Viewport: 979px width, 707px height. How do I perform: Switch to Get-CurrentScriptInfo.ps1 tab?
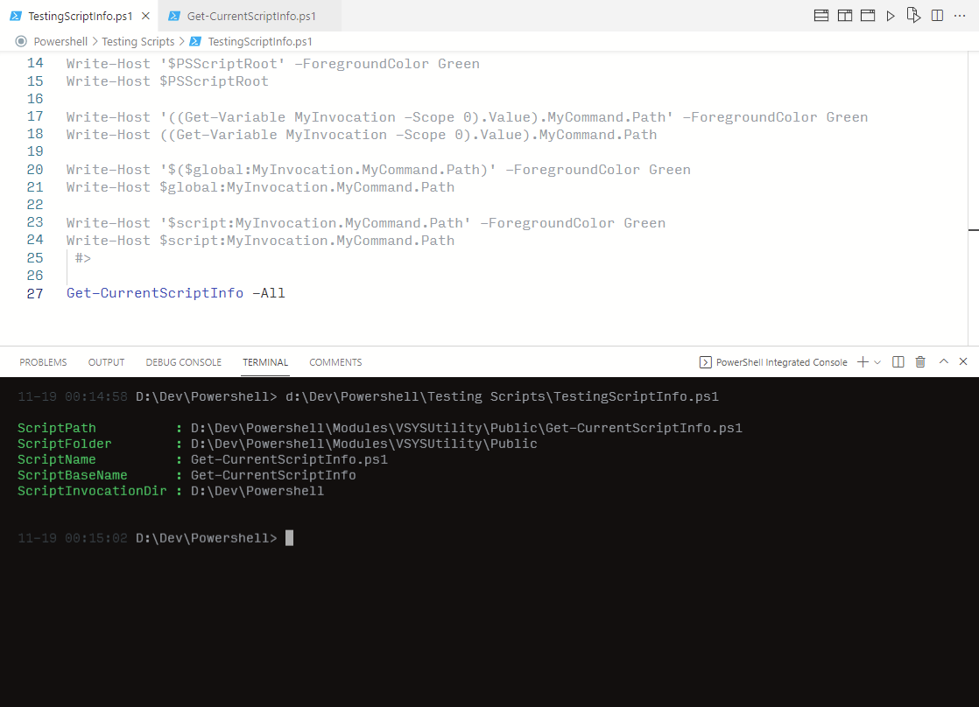250,17
